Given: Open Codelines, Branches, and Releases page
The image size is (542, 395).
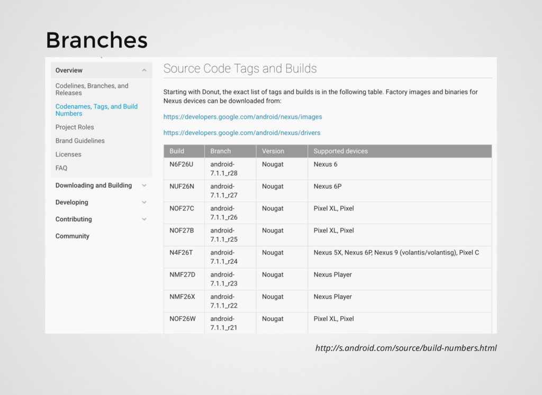Looking at the screenshot, I should pos(92,89).
